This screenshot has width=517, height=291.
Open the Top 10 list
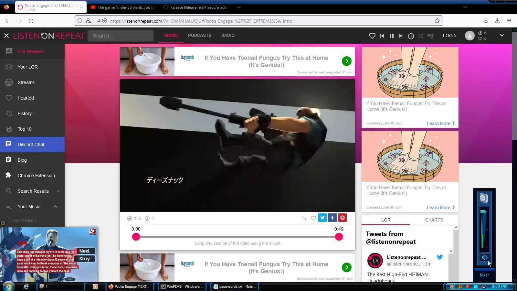click(x=32, y=129)
